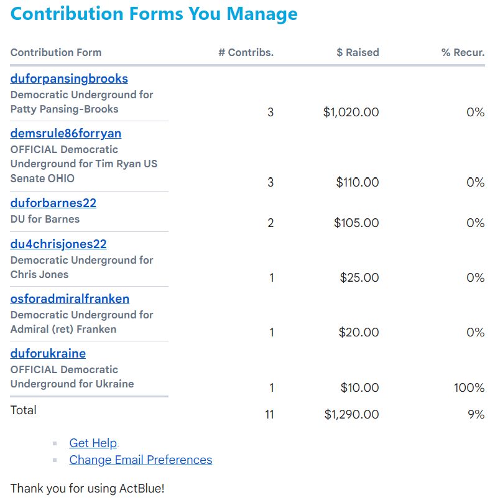Click the Contribution Forms You Manage heading

(154, 14)
